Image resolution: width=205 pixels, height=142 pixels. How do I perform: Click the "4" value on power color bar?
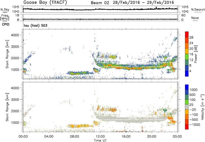point(190,71)
